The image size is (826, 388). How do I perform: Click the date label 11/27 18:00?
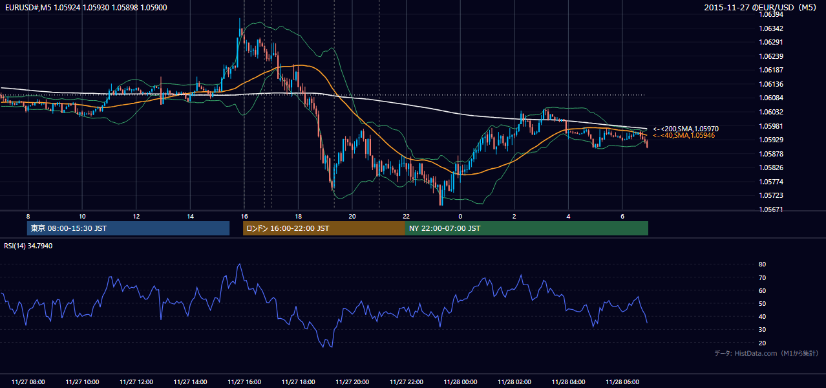click(x=298, y=382)
